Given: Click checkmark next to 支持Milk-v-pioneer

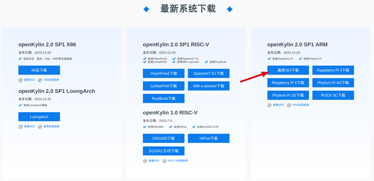Looking at the screenshot, I should [x=174, y=62].
